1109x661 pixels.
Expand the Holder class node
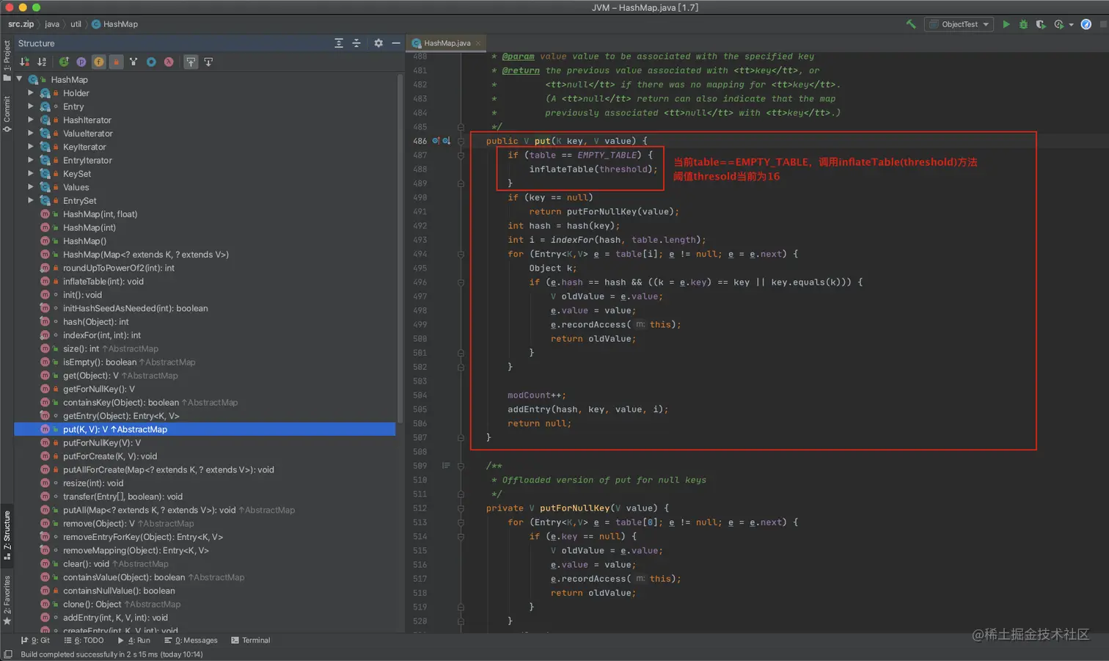(31, 93)
